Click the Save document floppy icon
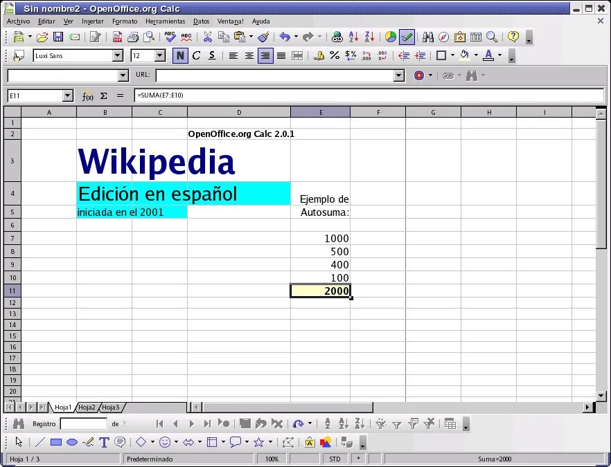 (x=58, y=37)
